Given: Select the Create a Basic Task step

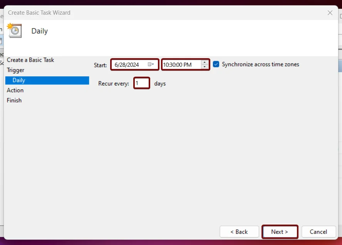Looking at the screenshot, I should (x=30, y=60).
